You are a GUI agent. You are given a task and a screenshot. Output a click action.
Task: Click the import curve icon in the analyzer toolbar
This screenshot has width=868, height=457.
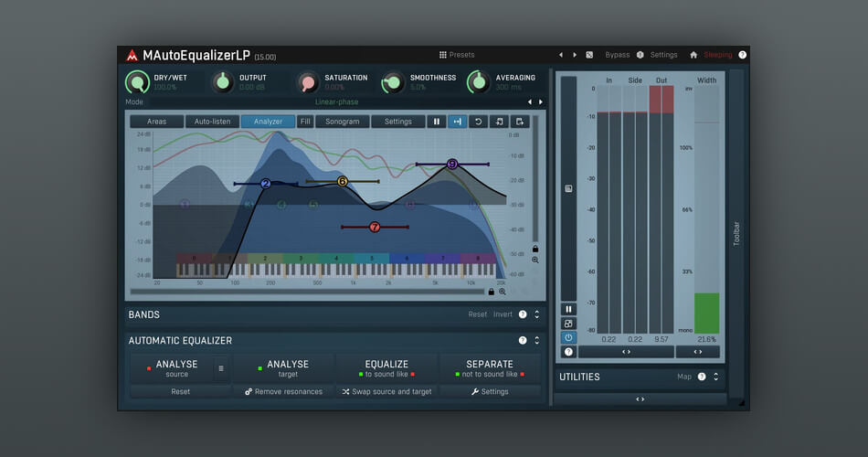[x=499, y=122]
